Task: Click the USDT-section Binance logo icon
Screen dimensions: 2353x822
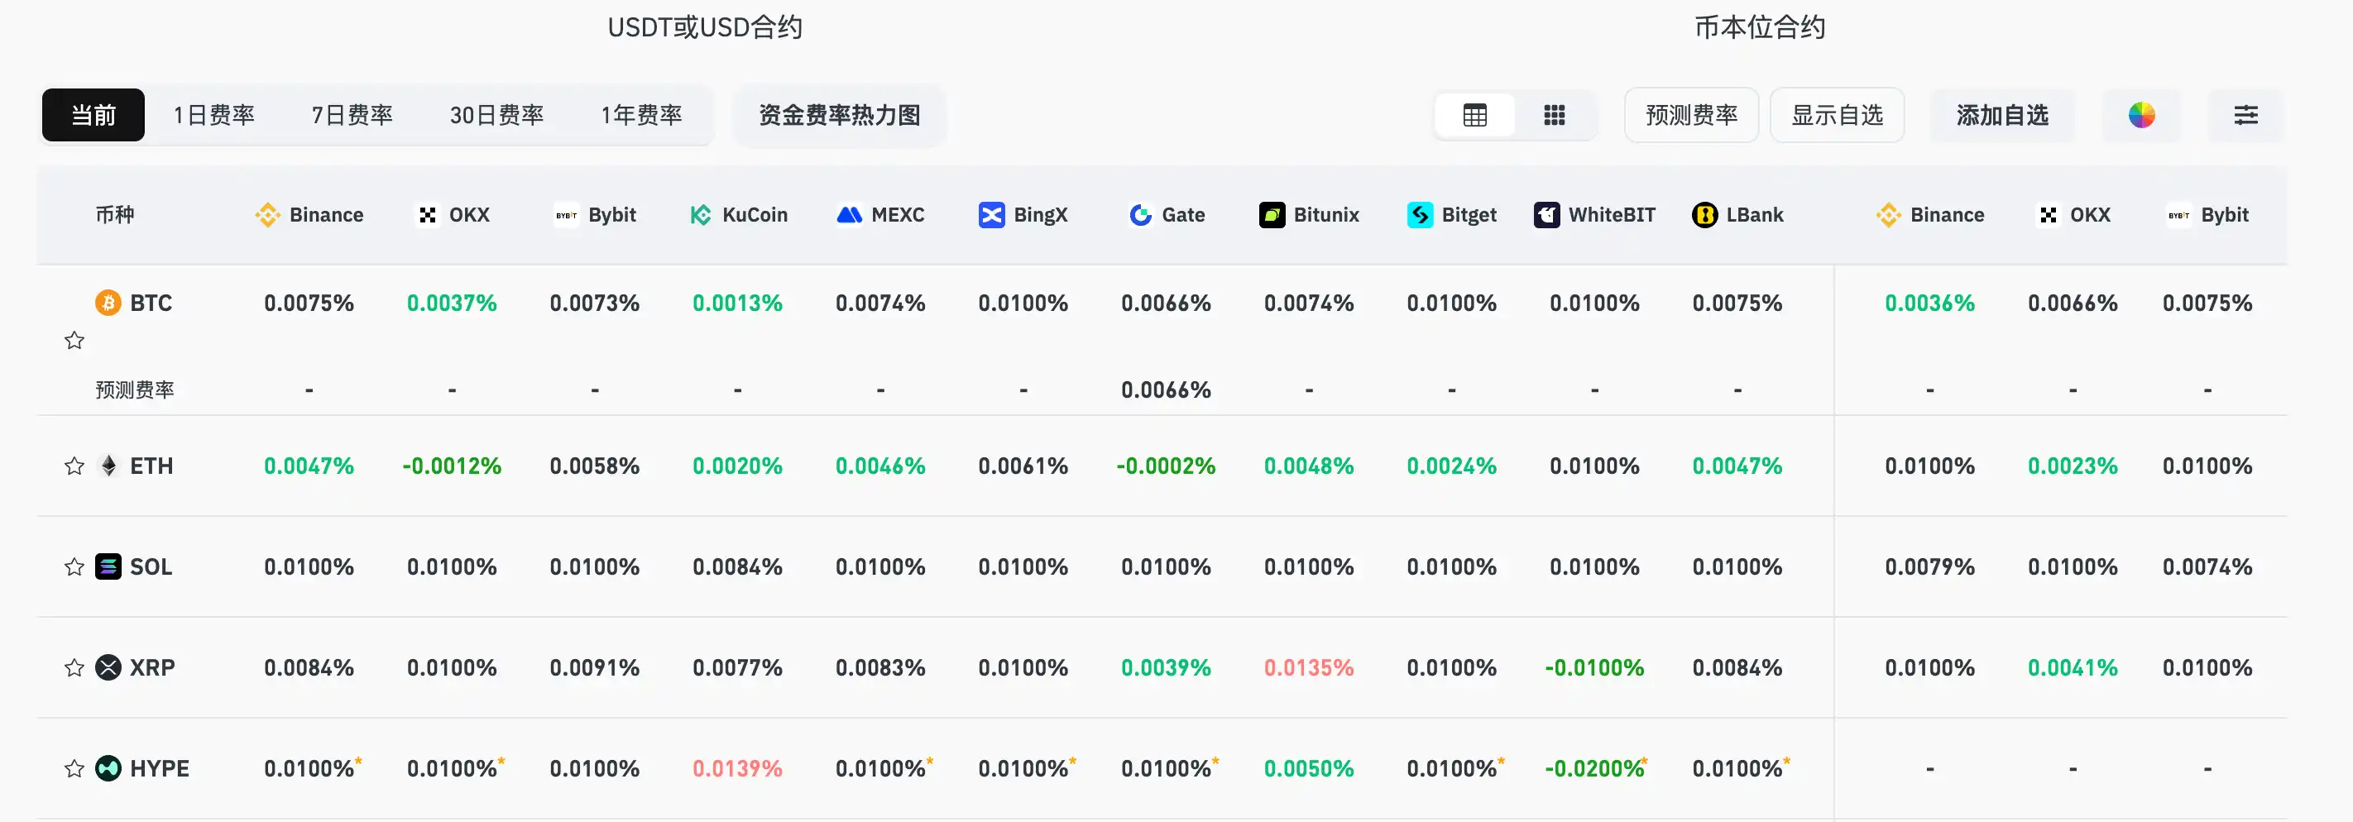Action: coord(267,215)
